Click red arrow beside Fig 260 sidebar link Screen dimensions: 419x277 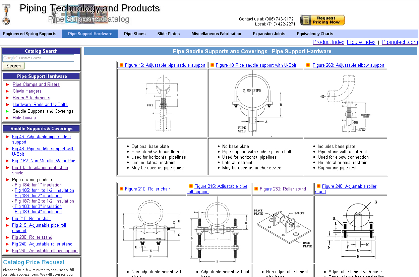pos(7,251)
